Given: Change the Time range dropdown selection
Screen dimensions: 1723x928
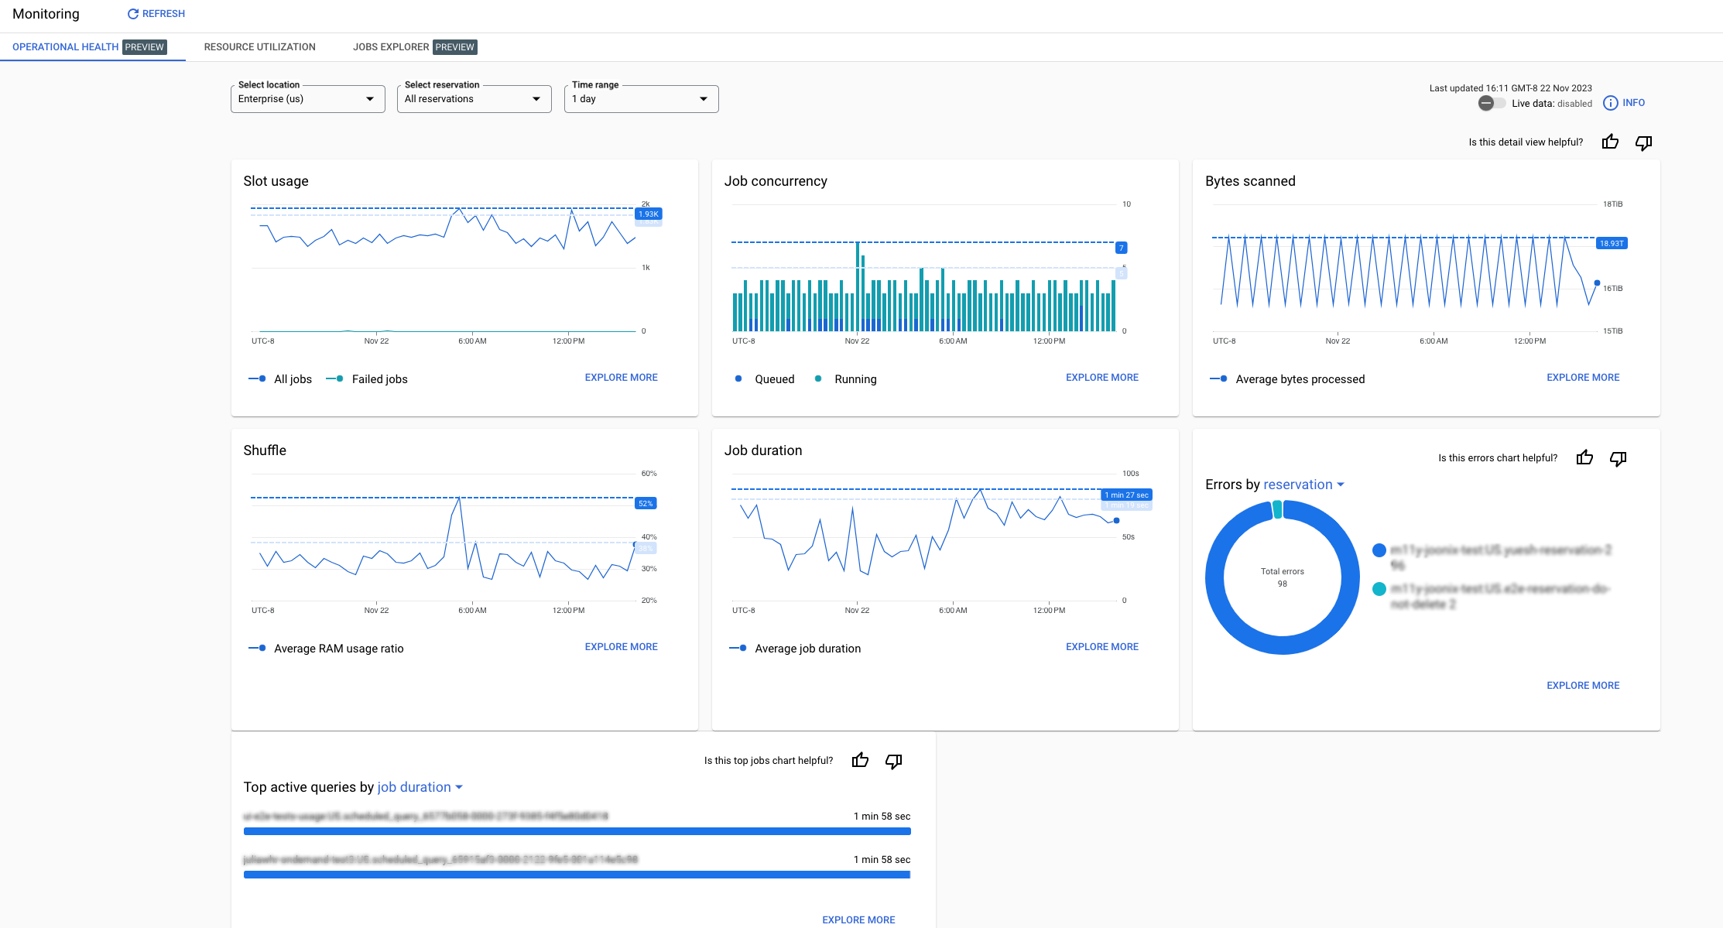Looking at the screenshot, I should 640,98.
